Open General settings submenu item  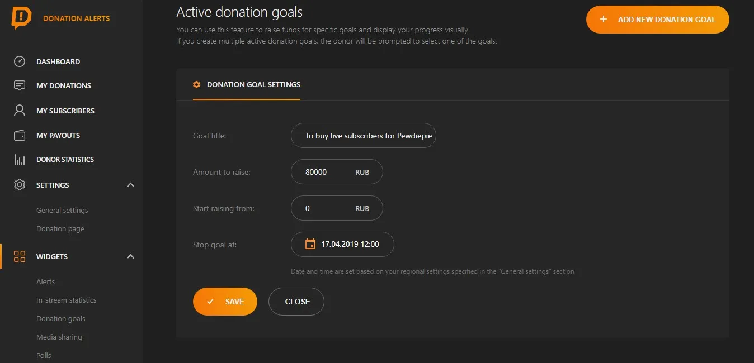point(62,210)
